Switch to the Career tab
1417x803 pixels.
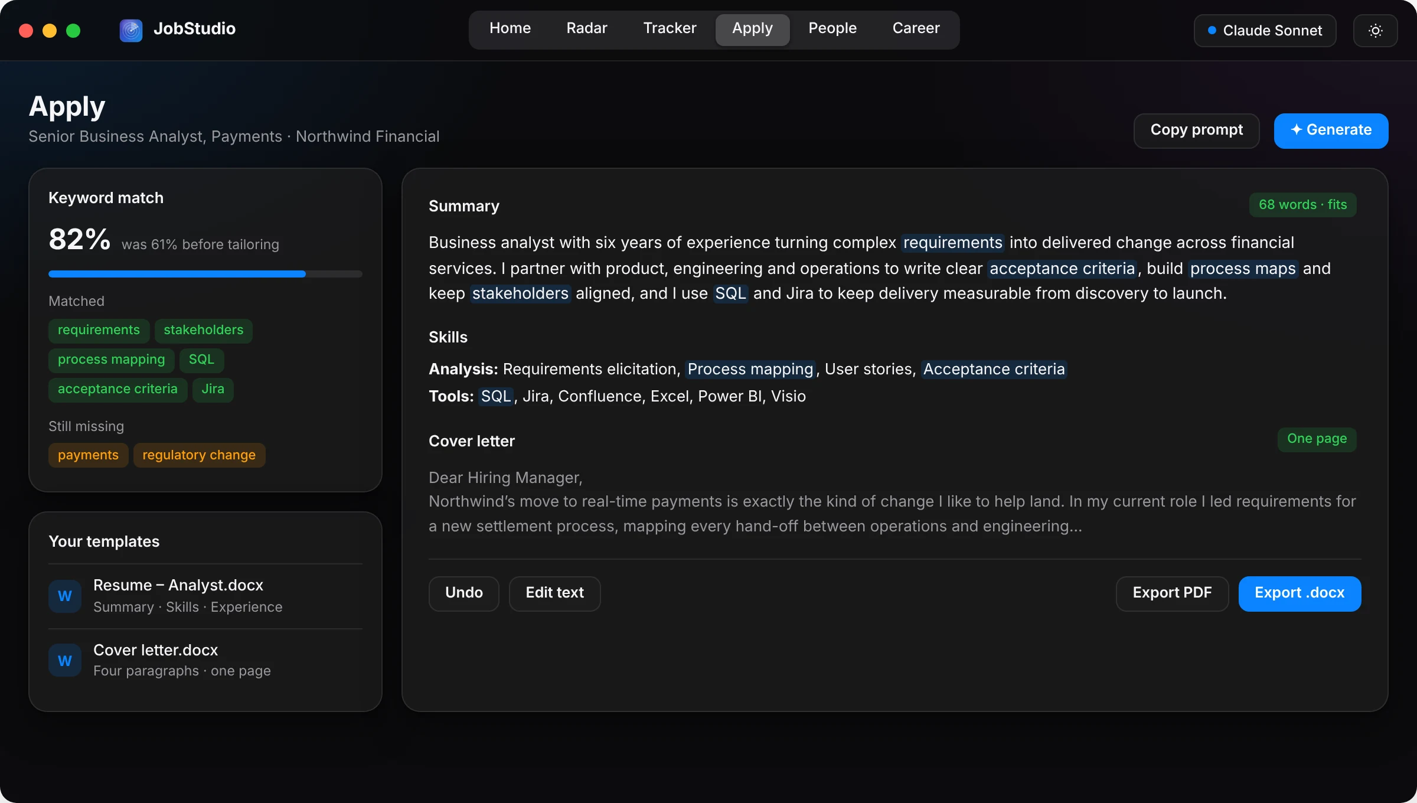[916, 28]
